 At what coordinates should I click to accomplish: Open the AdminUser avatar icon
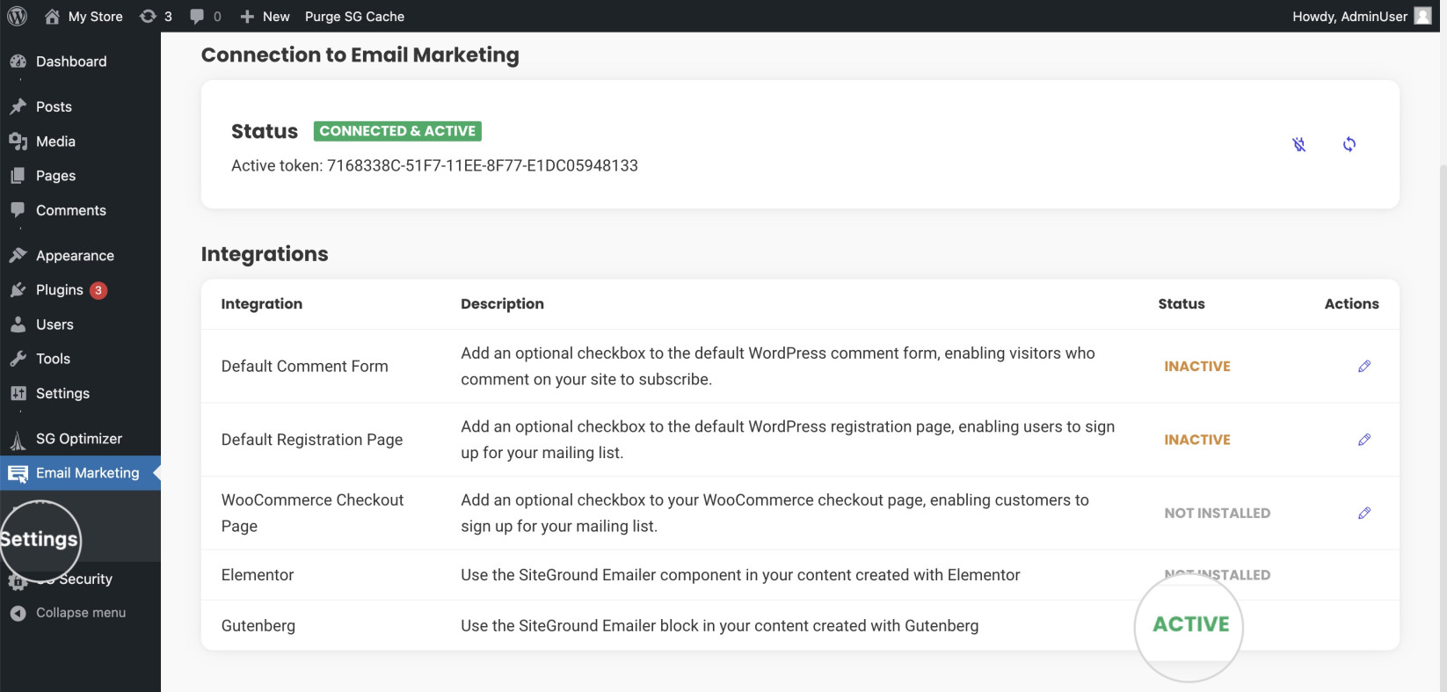[1422, 16]
